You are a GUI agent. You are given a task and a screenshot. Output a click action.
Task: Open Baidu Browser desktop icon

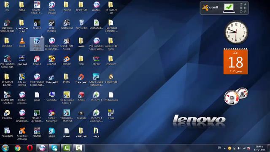coord(51,8)
